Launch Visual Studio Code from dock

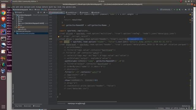pos(3,26)
